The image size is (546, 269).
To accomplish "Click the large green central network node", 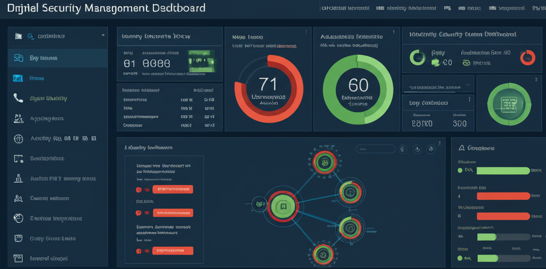I will tap(283, 205).
